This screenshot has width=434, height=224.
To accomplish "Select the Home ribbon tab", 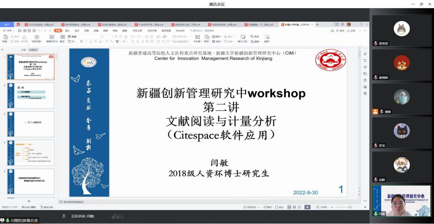I will tap(58, 31).
